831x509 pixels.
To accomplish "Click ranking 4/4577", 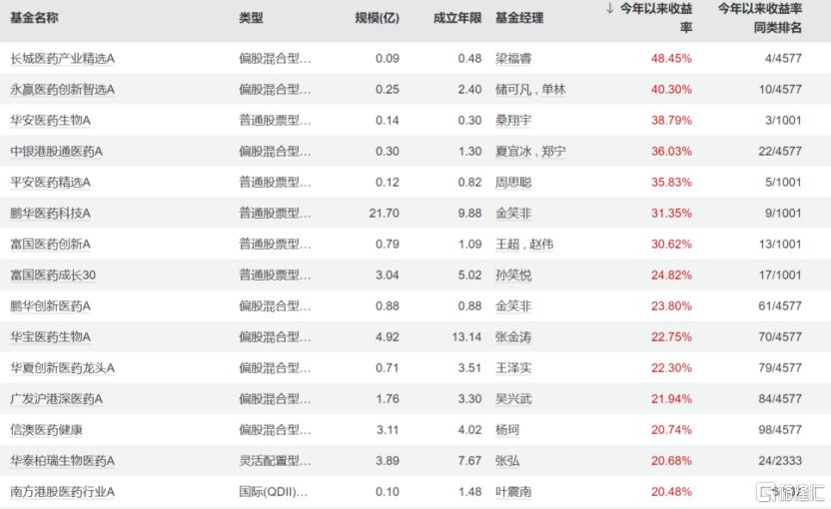I will pyautogui.click(x=783, y=58).
